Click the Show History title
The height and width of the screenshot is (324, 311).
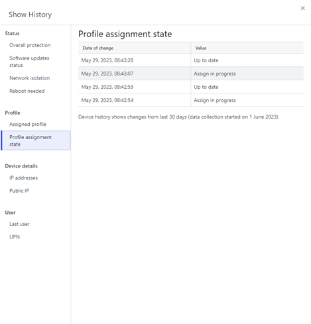[31, 15]
